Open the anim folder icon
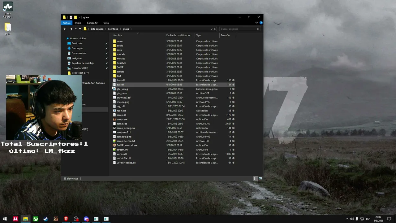The image size is (396, 223). click(114, 41)
